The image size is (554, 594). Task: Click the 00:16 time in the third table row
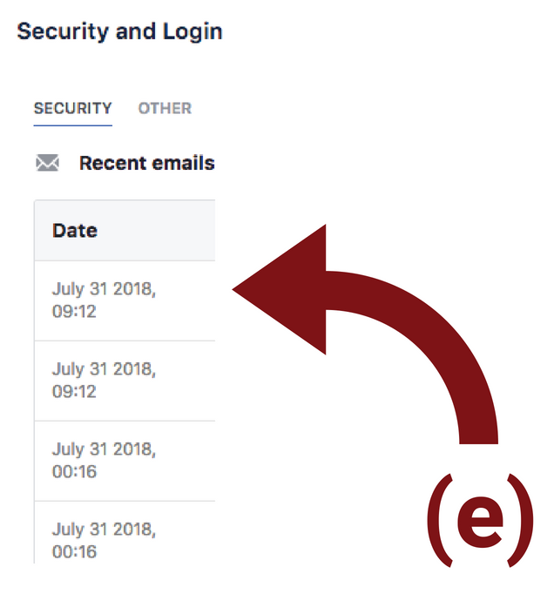click(74, 472)
